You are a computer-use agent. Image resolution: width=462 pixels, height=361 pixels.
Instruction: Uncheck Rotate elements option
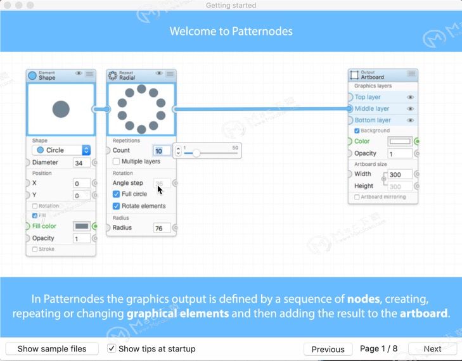117,206
